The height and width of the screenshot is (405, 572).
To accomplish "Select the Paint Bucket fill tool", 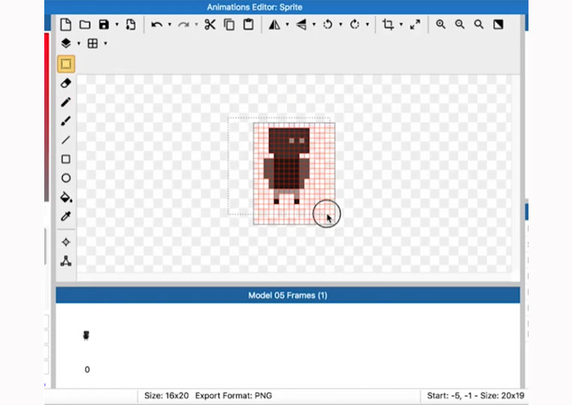I will pos(66,197).
